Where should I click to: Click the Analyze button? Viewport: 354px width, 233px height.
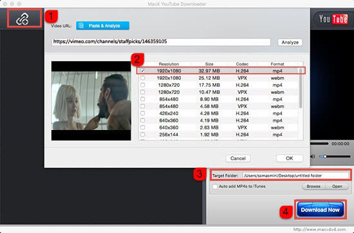point(290,42)
